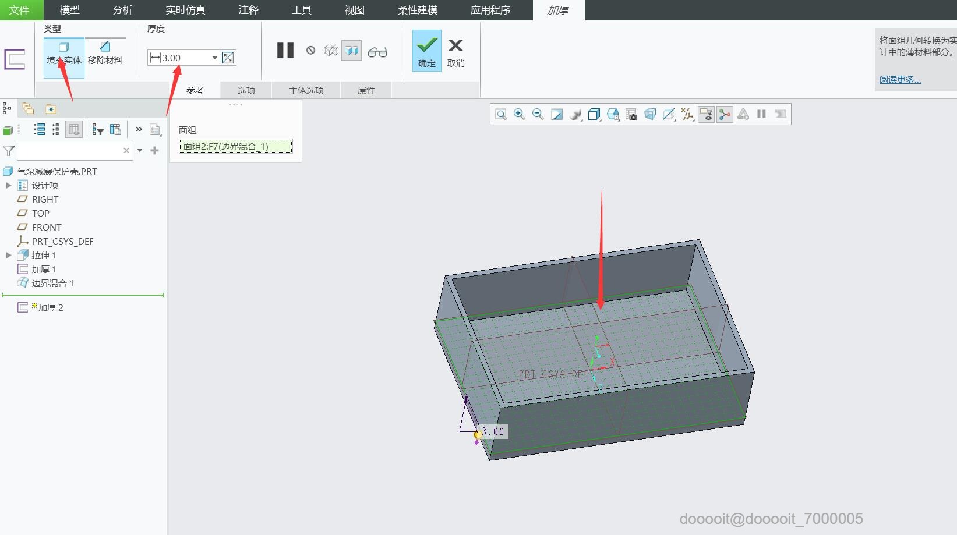Viewport: 957px width, 535px height.
Task: Toggle the spin center display icon
Action: point(725,114)
